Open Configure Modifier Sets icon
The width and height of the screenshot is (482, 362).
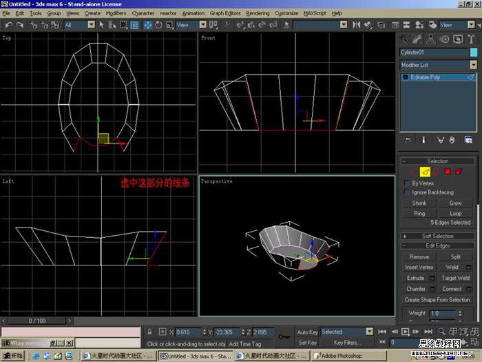[468, 140]
